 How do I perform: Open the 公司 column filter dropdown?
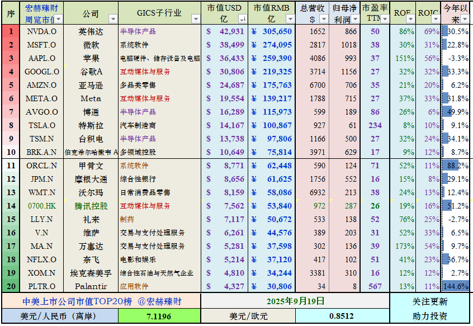[112, 18]
